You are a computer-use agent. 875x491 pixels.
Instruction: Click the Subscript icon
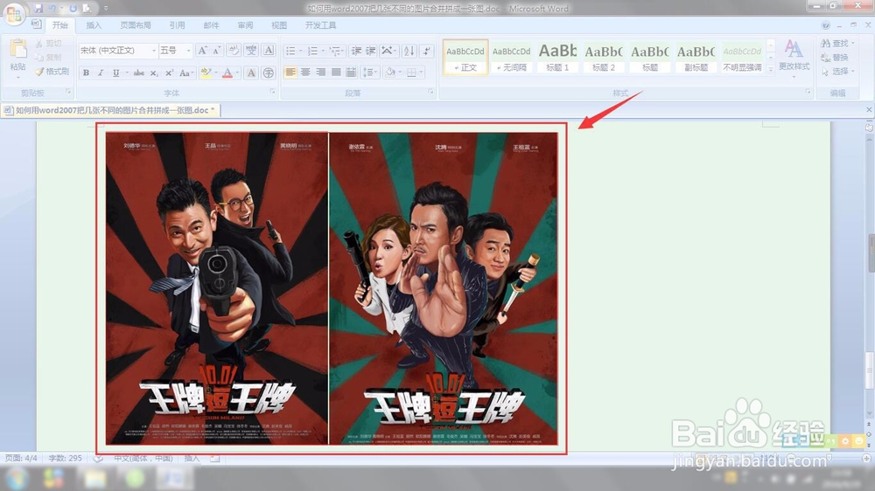[x=154, y=73]
